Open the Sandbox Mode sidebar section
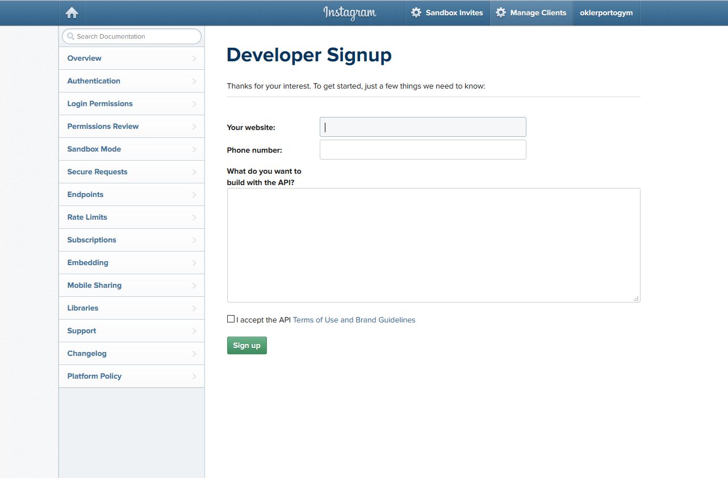The height and width of the screenshot is (478, 728). click(94, 149)
